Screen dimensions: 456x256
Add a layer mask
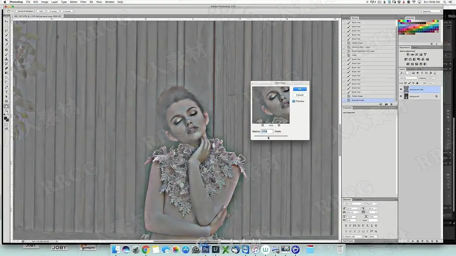pyautogui.click(x=418, y=241)
